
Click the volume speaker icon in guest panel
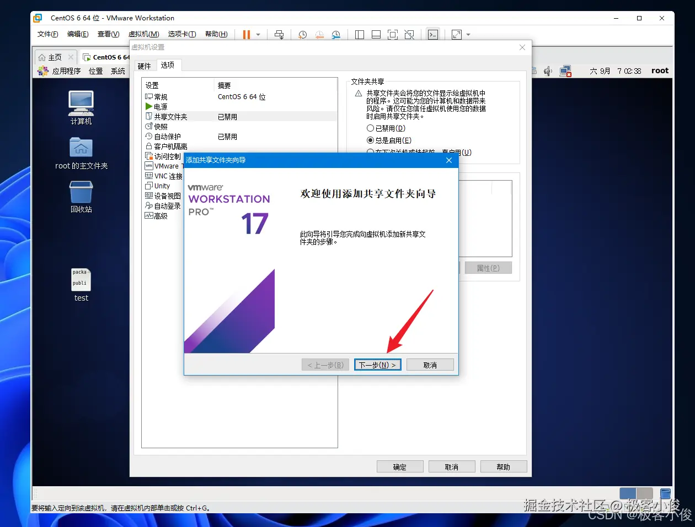coord(548,71)
